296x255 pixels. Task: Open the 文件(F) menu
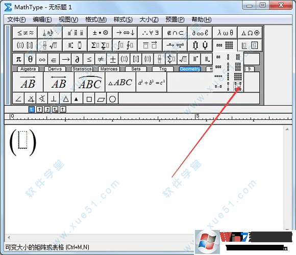click(x=16, y=19)
